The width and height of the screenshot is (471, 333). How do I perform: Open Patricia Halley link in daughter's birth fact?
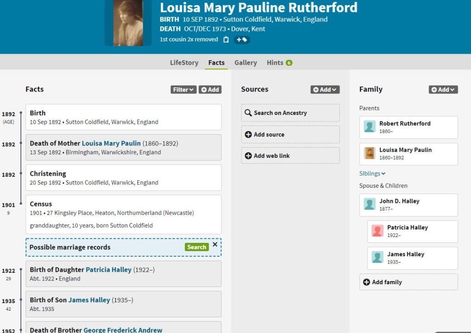[x=109, y=270]
